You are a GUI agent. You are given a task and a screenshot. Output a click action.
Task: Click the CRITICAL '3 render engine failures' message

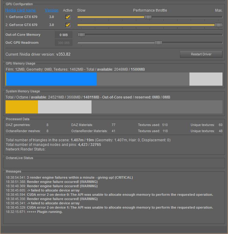[69, 178]
